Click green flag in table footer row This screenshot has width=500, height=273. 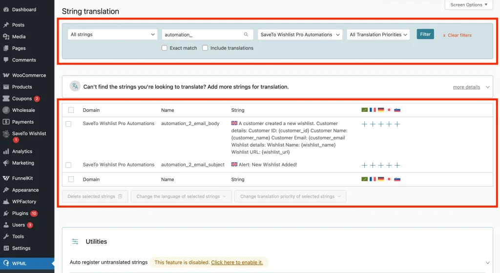364,179
